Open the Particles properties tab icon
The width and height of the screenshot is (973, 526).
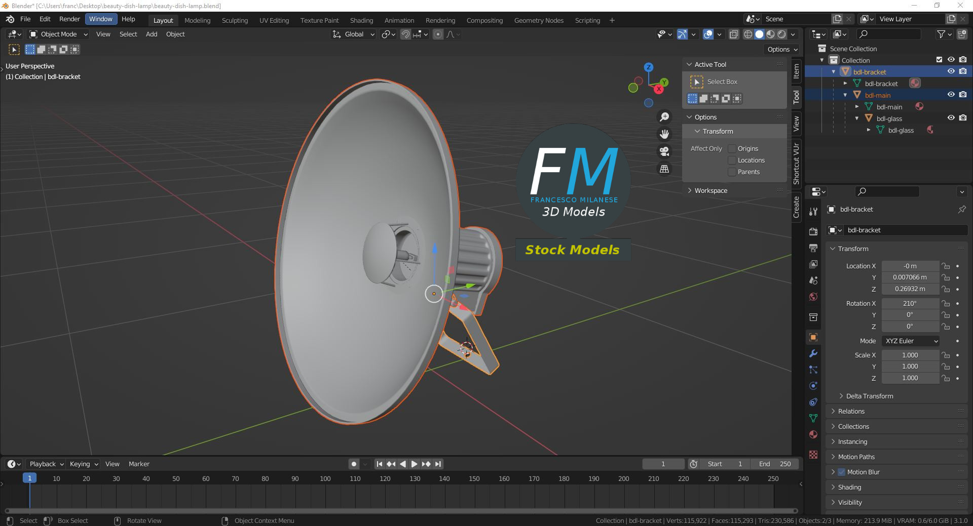[x=813, y=370]
